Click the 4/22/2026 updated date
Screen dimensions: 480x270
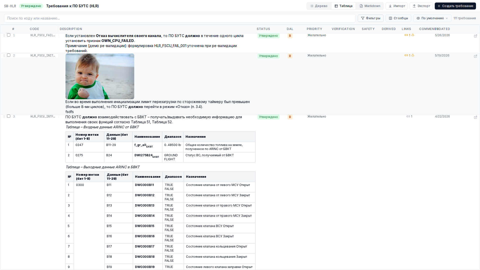442,116
